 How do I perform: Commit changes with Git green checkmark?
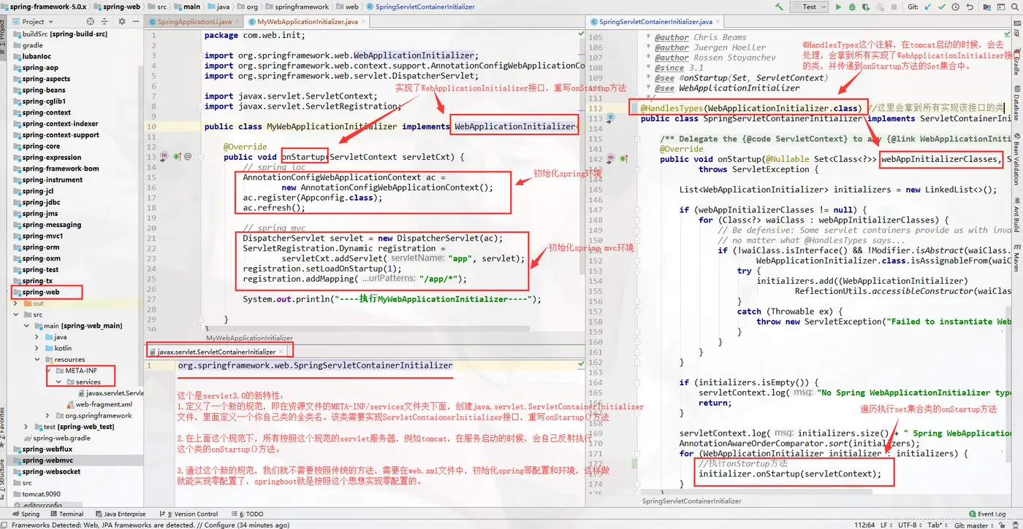coord(942,7)
